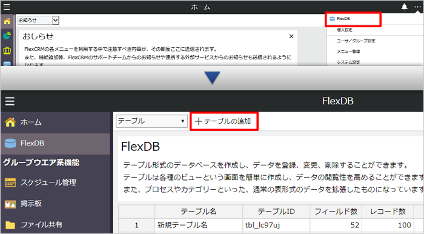Choose ユーザ/グループ設定 menu entry
424x234 pixels.
pyautogui.click(x=356, y=41)
